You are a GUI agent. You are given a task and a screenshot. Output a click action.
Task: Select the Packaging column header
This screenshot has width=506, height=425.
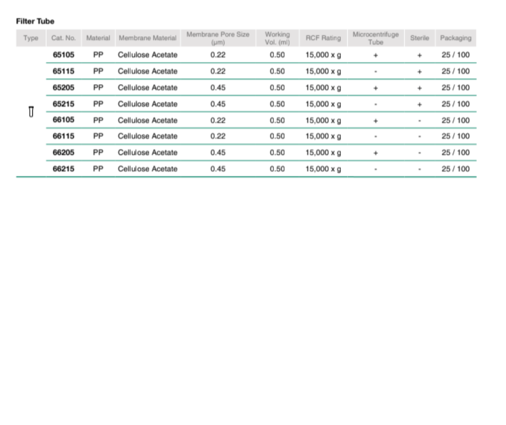point(455,38)
